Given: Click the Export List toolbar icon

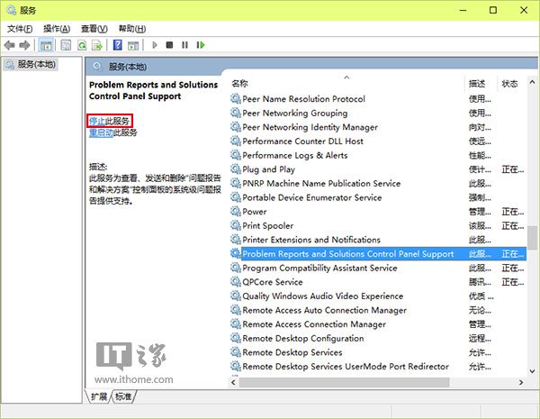Looking at the screenshot, I should click(x=97, y=44).
